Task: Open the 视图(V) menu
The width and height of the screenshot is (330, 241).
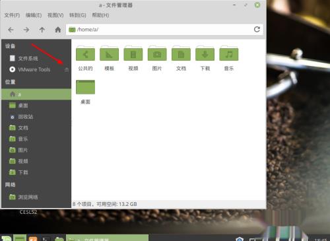Action: 55,15
